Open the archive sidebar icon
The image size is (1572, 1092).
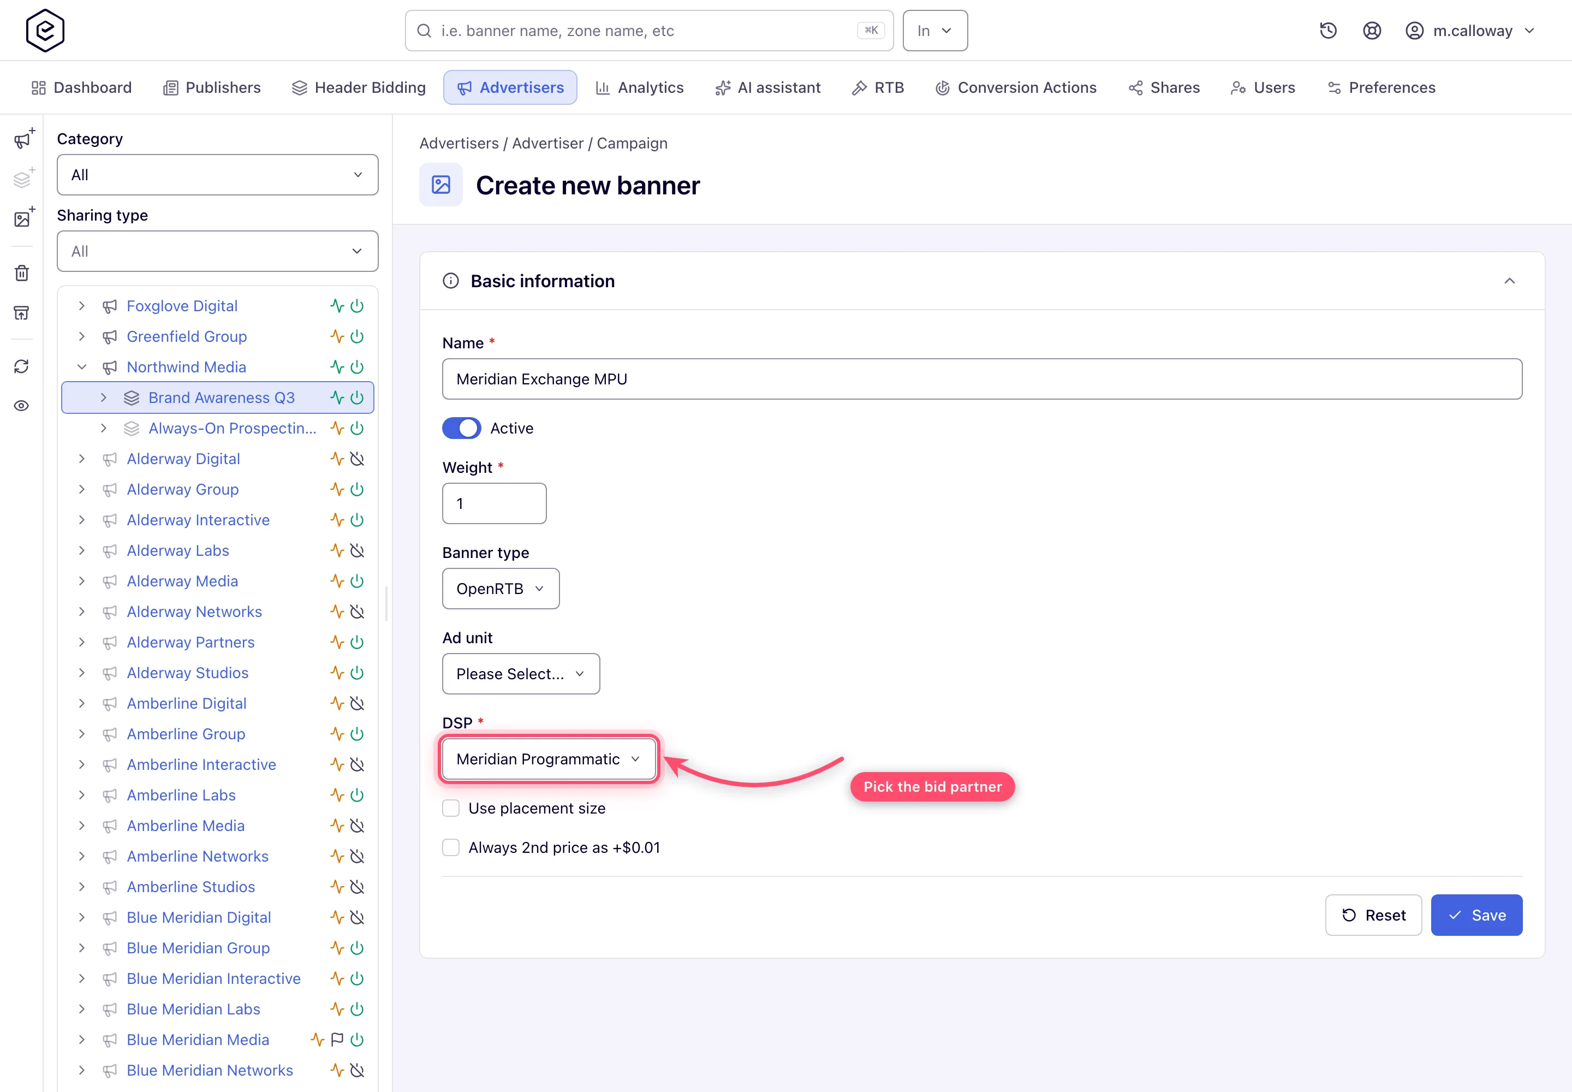22,313
